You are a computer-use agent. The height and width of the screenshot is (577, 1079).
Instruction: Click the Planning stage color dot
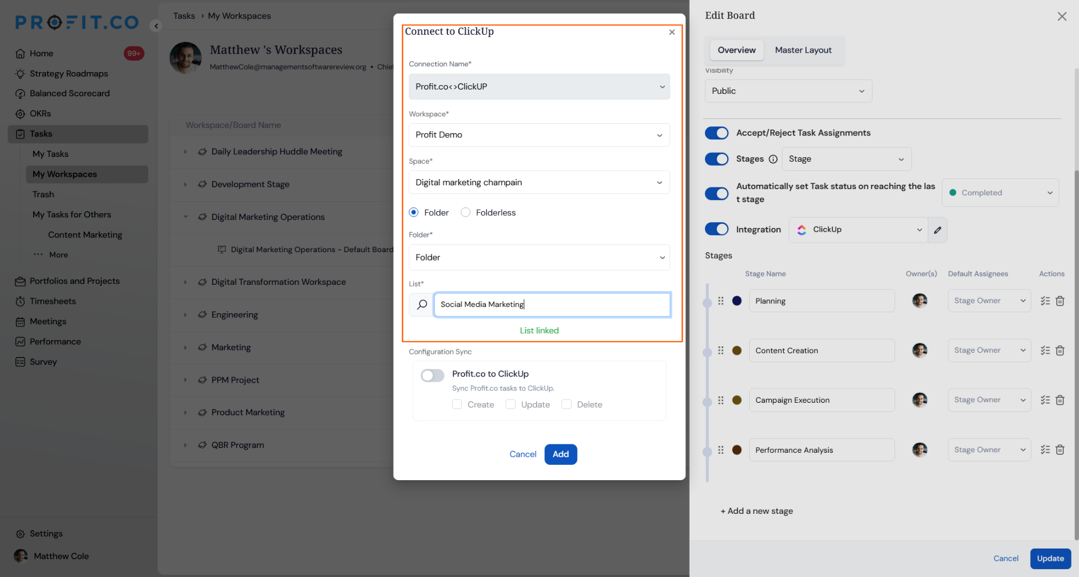(x=737, y=301)
